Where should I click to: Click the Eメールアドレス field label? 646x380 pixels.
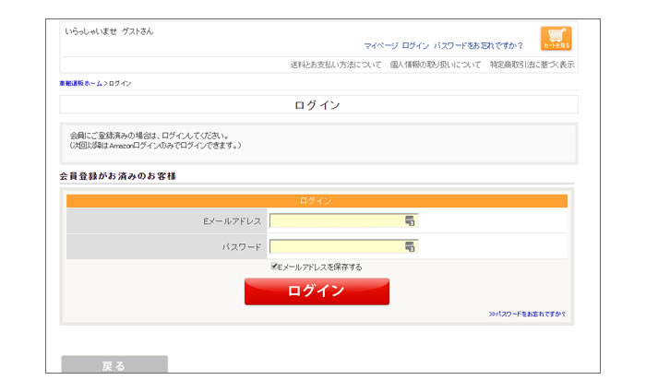[233, 221]
